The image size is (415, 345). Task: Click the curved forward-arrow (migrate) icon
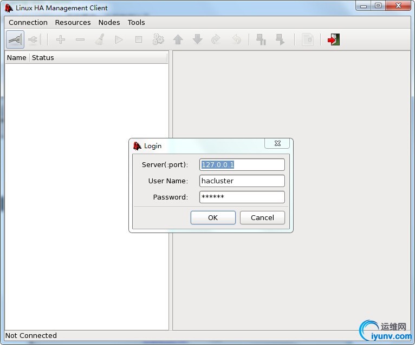216,39
